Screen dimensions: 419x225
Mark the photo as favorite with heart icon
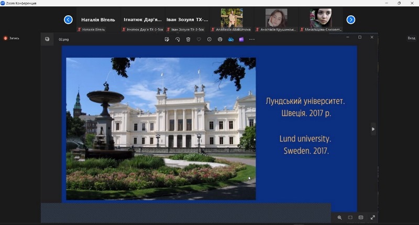tap(199, 39)
